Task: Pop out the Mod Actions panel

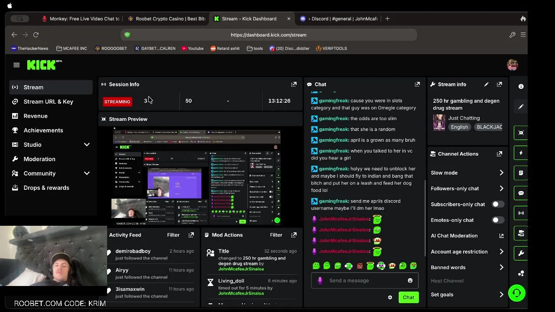Action: pyautogui.click(x=294, y=235)
